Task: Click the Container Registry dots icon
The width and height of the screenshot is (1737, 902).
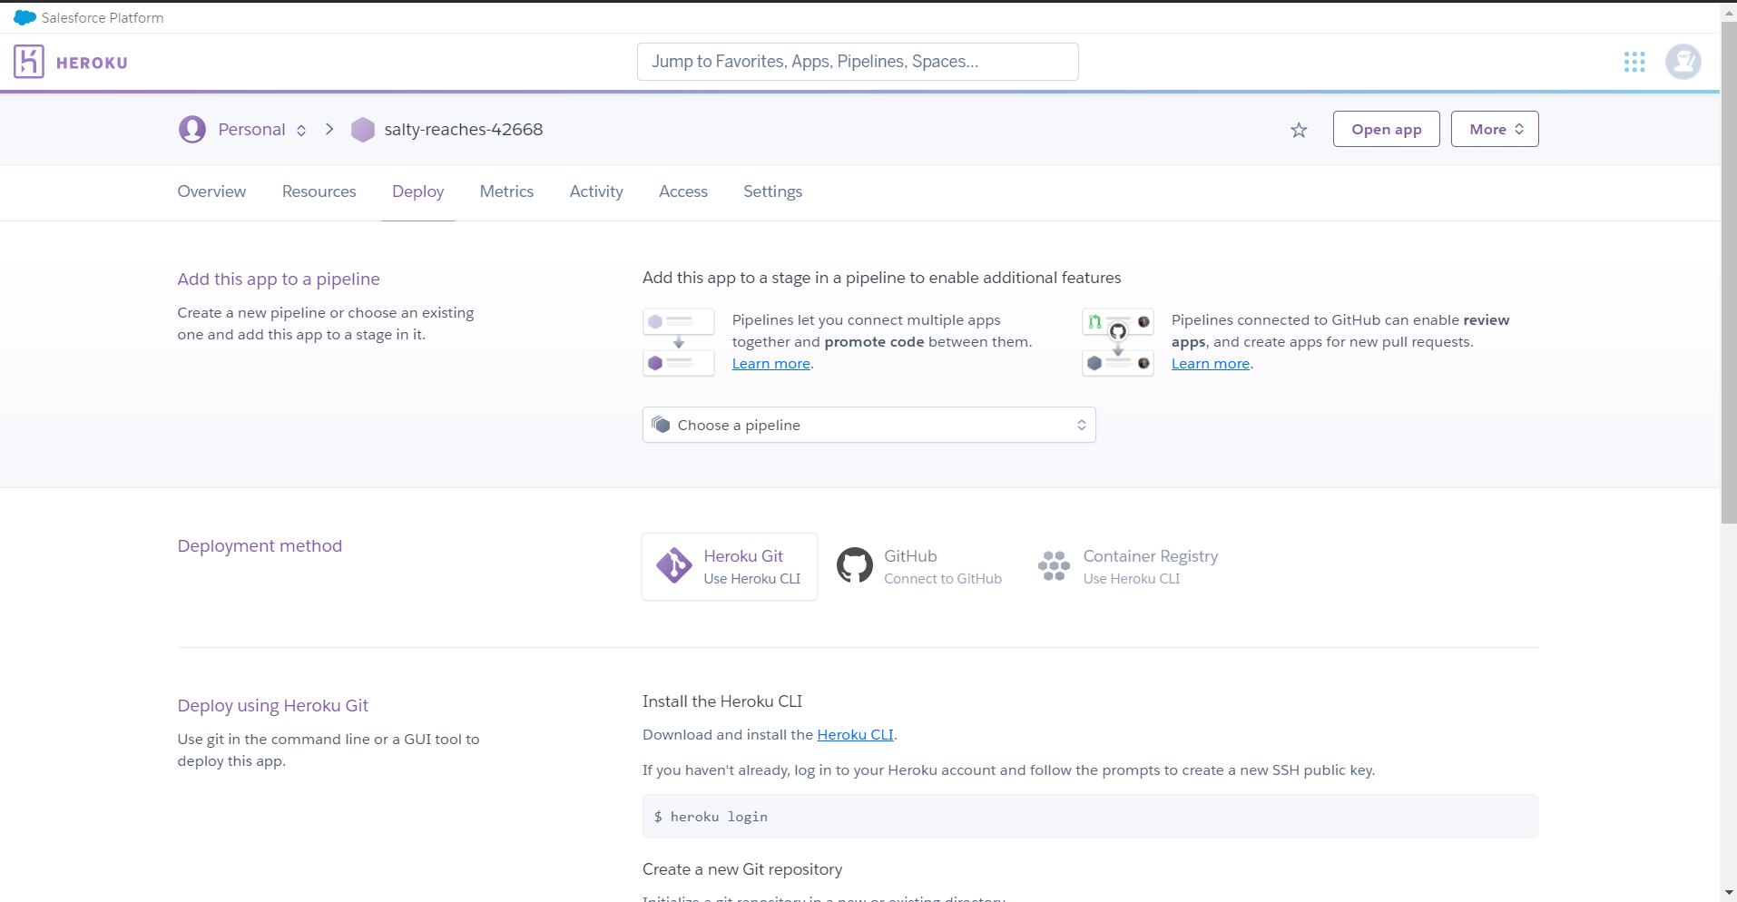Action: click(x=1054, y=564)
